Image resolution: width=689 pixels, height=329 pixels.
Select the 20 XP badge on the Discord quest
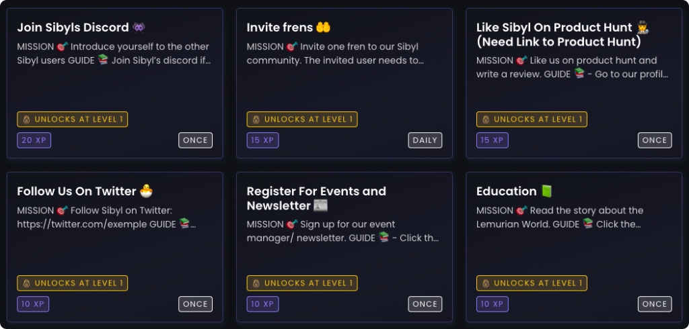point(34,140)
